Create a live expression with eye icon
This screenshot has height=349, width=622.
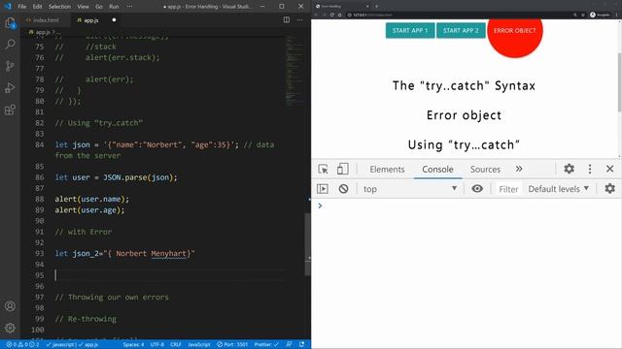tap(477, 189)
